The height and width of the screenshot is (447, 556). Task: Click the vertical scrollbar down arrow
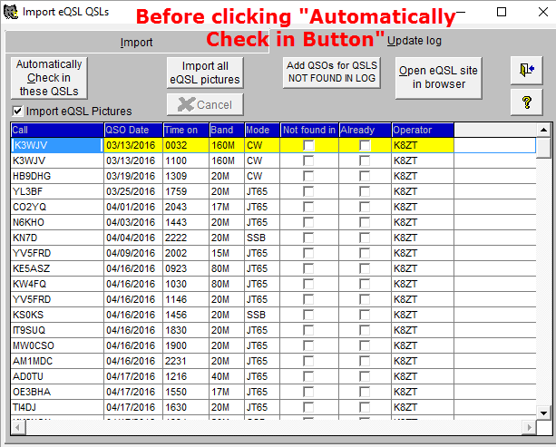[x=543, y=413]
